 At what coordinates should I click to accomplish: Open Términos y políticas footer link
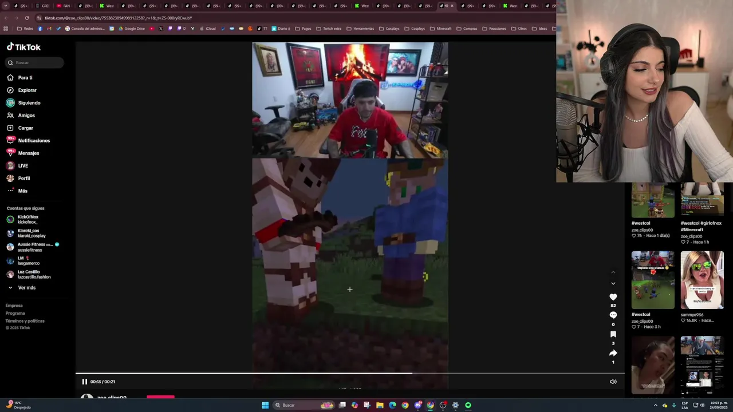point(25,321)
